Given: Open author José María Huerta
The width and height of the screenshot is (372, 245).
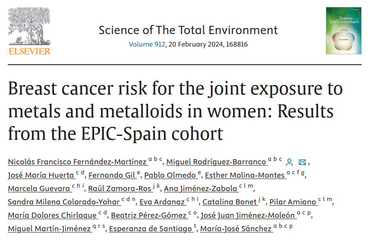Looking at the screenshot, I should point(41,176).
